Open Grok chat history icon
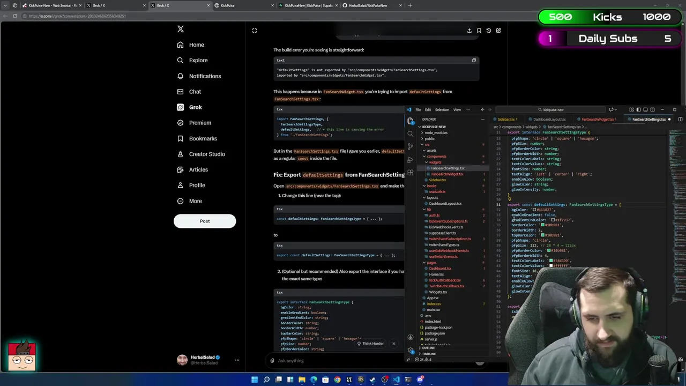This screenshot has width=686, height=386. pos(489,31)
